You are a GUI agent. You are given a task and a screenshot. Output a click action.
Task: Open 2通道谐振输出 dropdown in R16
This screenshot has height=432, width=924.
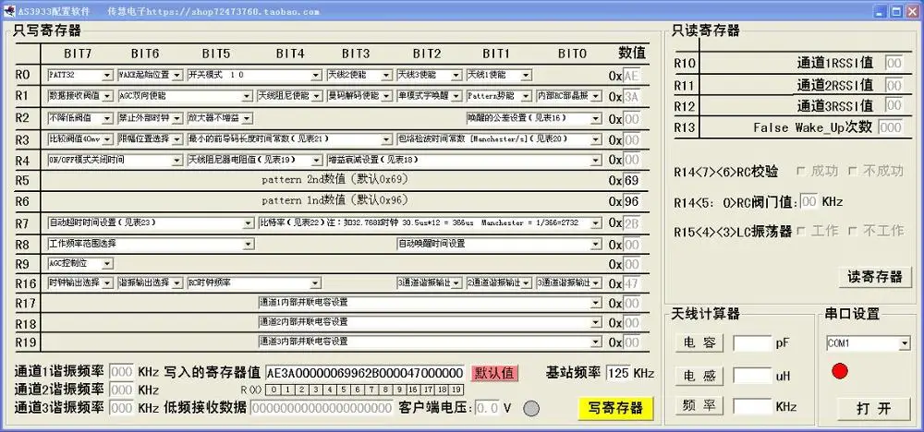[x=499, y=283]
